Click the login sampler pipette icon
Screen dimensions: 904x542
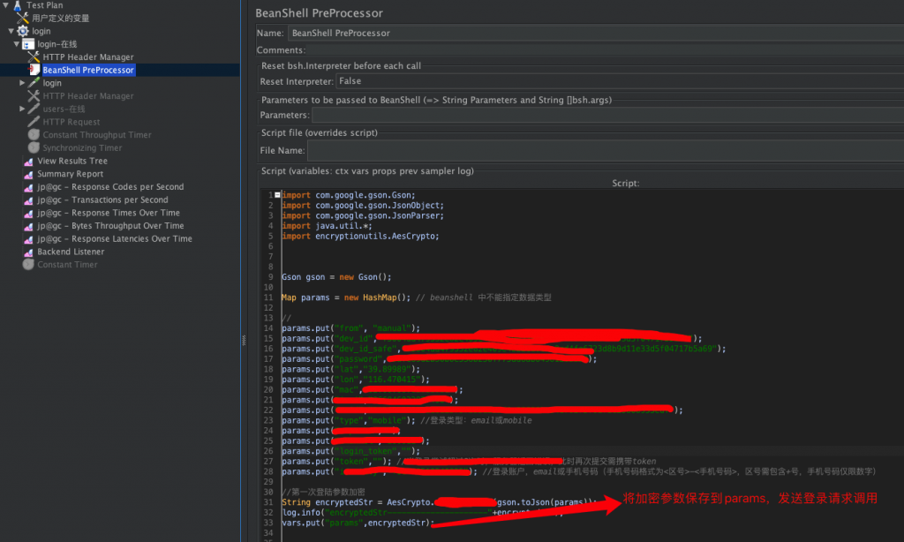click(x=34, y=83)
